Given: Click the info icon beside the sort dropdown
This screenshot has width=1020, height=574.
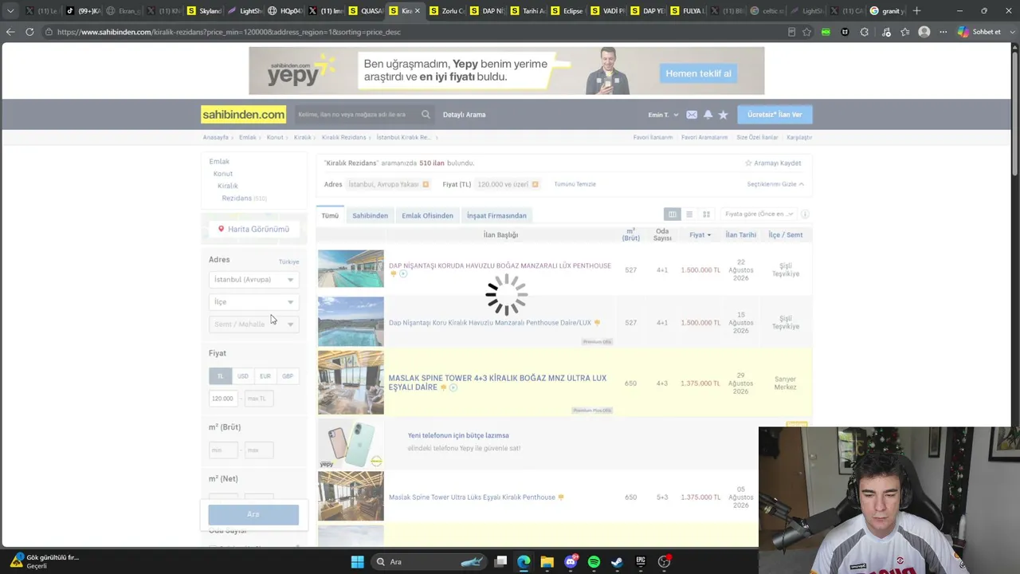Looking at the screenshot, I should pyautogui.click(x=805, y=214).
